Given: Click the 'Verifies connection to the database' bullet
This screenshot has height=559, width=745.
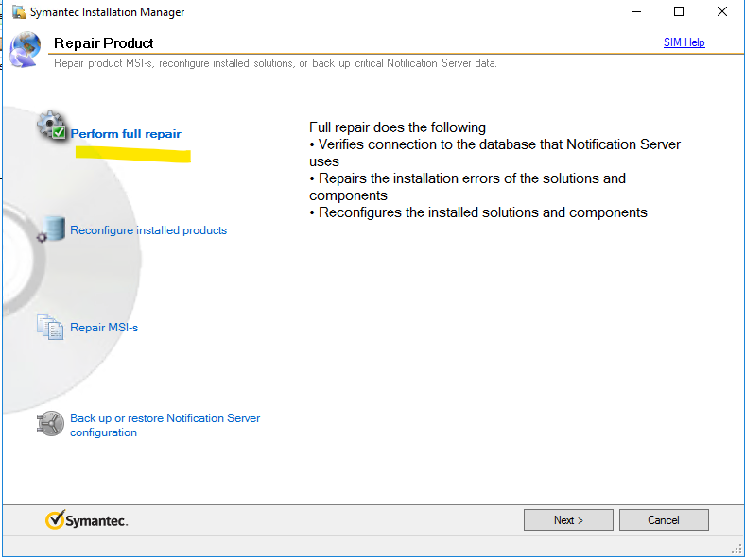Looking at the screenshot, I should [x=494, y=153].
